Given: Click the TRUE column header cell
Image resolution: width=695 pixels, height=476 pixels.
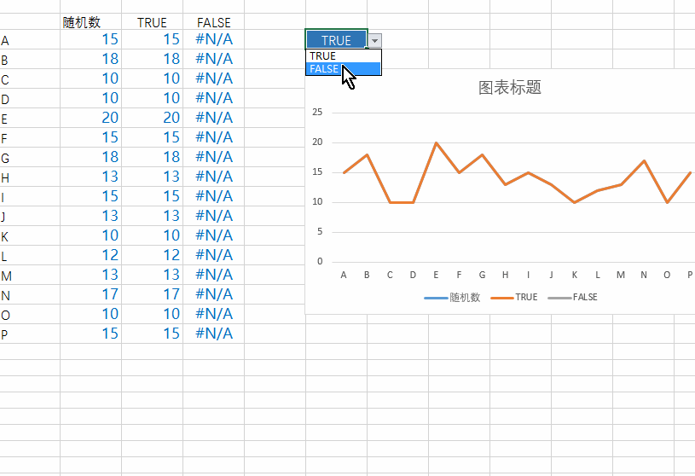Looking at the screenshot, I should point(152,22).
